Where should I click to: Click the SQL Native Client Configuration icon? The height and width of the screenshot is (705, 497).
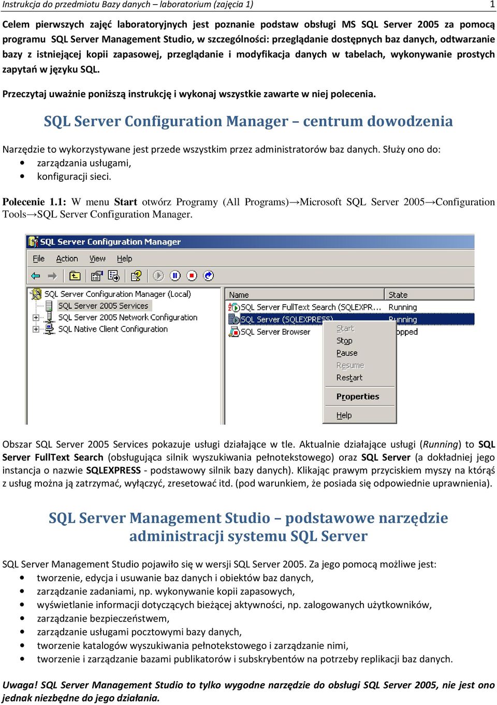[x=49, y=328]
